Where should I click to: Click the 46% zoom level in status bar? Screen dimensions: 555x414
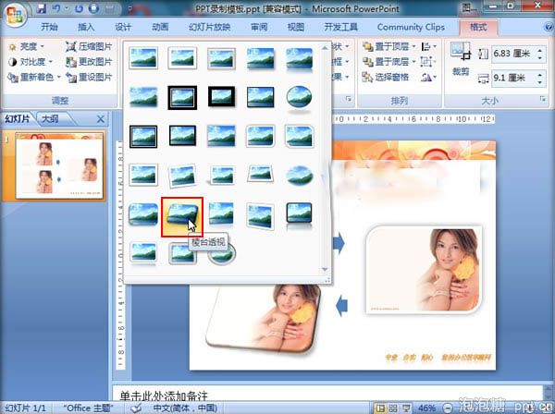pos(426,408)
